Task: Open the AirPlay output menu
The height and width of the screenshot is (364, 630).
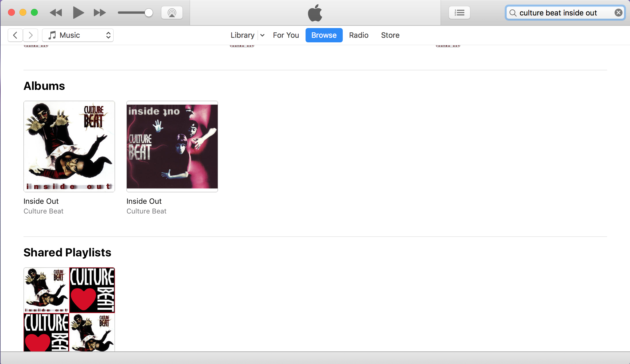Action: pos(172,13)
